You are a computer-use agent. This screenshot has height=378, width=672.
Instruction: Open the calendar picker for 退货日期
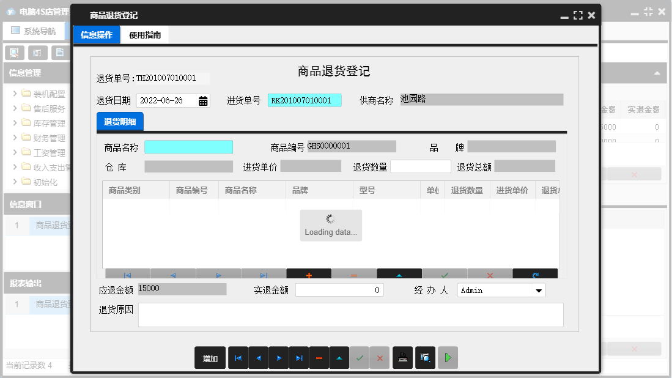(202, 100)
